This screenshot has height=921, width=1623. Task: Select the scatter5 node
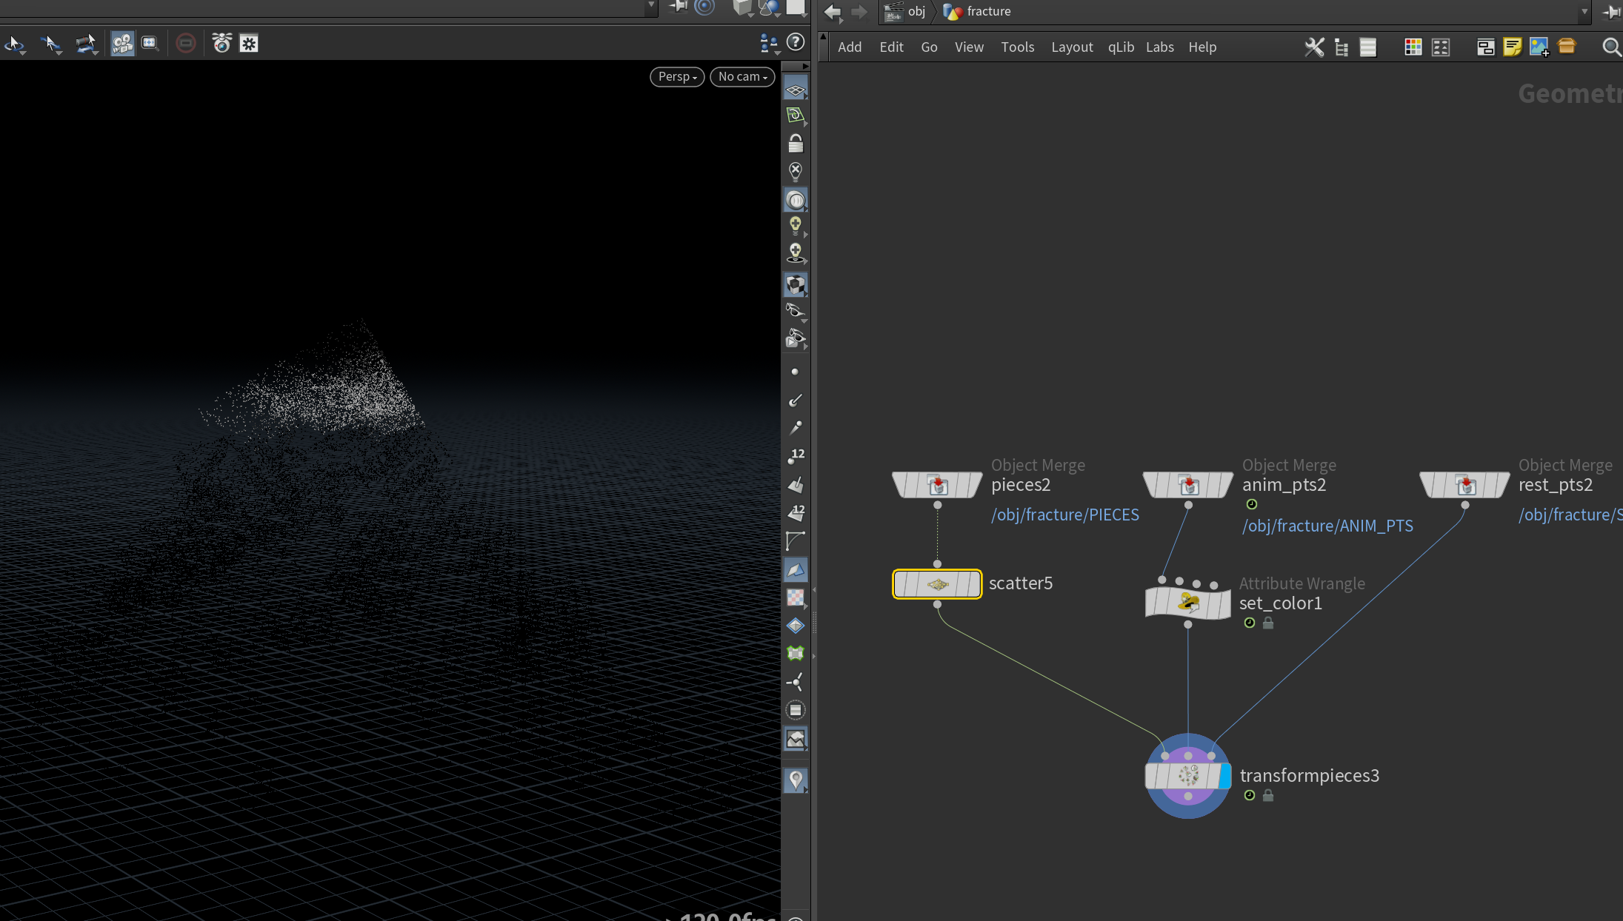click(937, 584)
